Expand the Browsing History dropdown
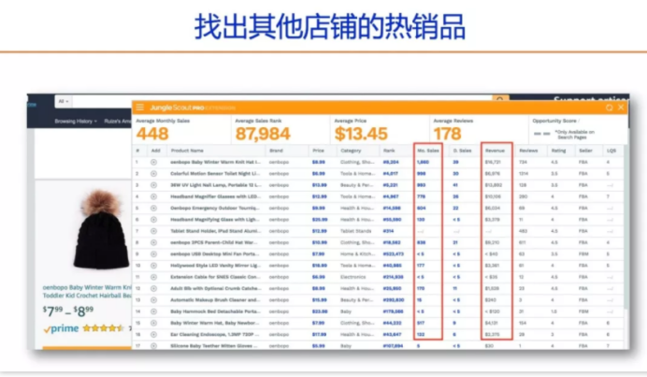Viewport: 647px width, 377px height. pyautogui.click(x=76, y=122)
